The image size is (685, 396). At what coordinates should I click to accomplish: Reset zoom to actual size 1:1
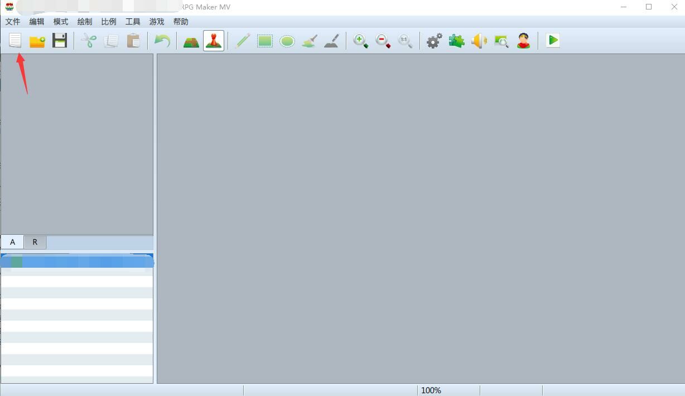pyautogui.click(x=406, y=41)
